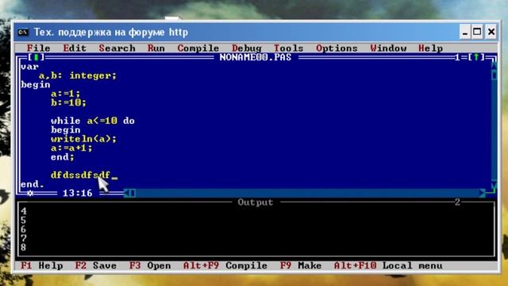Close the console window
Image resolution: width=508 pixels, height=286 pixels.
tap(491, 32)
